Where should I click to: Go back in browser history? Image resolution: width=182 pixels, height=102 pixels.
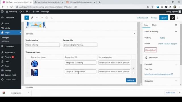(x=3, y=7)
